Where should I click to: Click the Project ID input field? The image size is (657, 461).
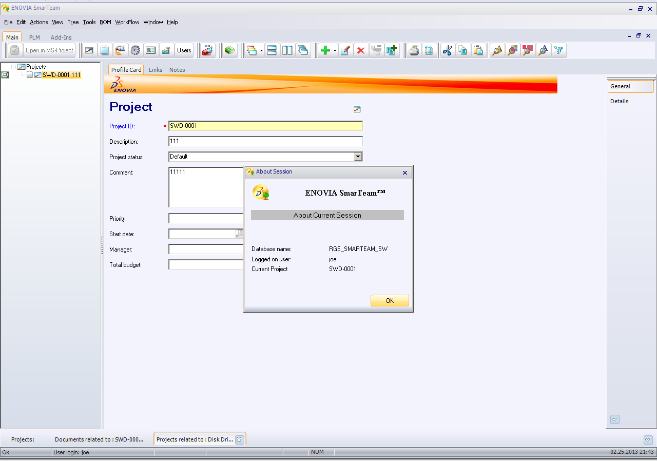[x=265, y=126]
